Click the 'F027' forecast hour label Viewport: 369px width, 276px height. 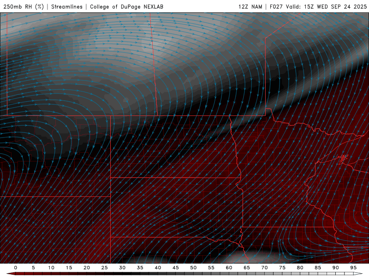pos(276,6)
